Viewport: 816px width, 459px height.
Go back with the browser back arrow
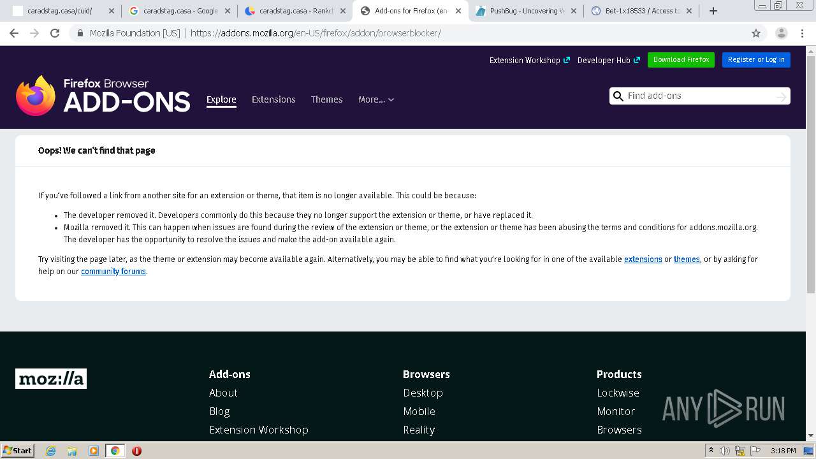click(x=14, y=33)
